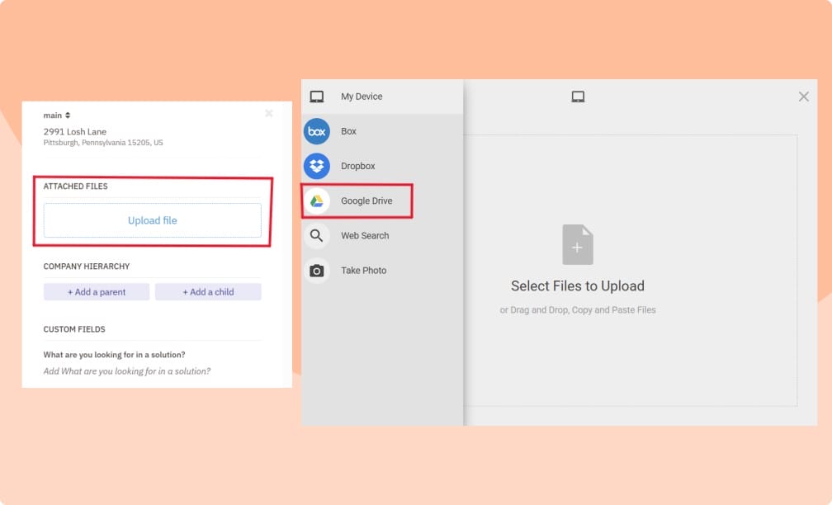Image resolution: width=832 pixels, height=505 pixels.
Task: Click the My Device monitor icon
Action: click(316, 96)
